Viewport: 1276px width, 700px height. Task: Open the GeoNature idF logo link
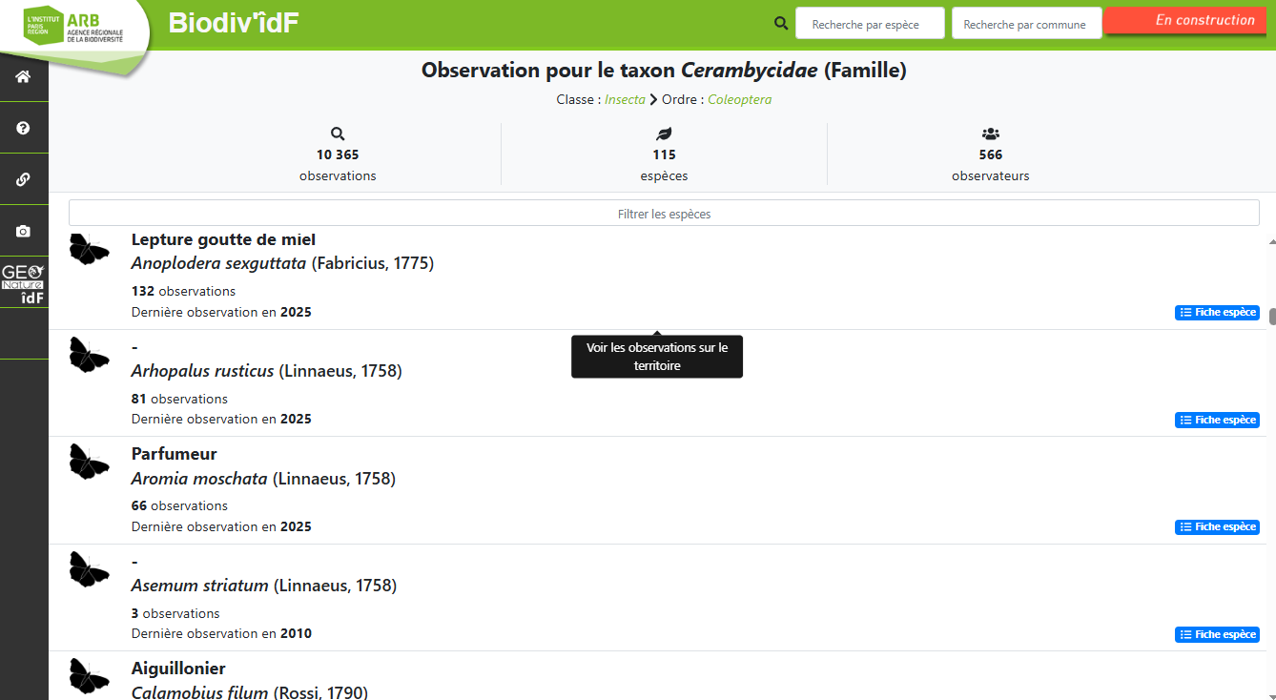pyautogui.click(x=23, y=284)
